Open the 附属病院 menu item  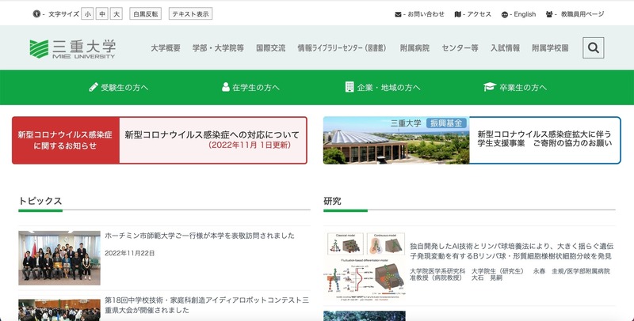(414, 48)
